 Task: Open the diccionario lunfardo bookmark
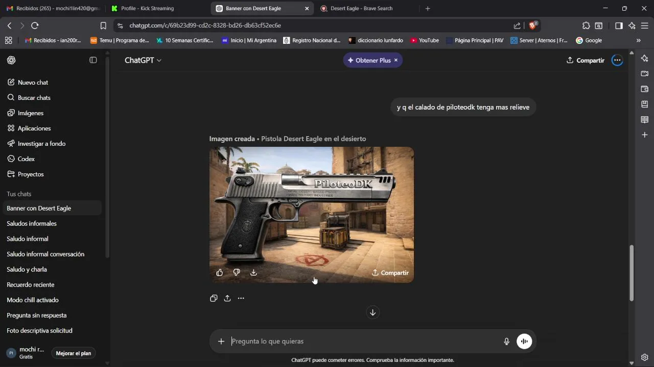pyautogui.click(x=376, y=40)
